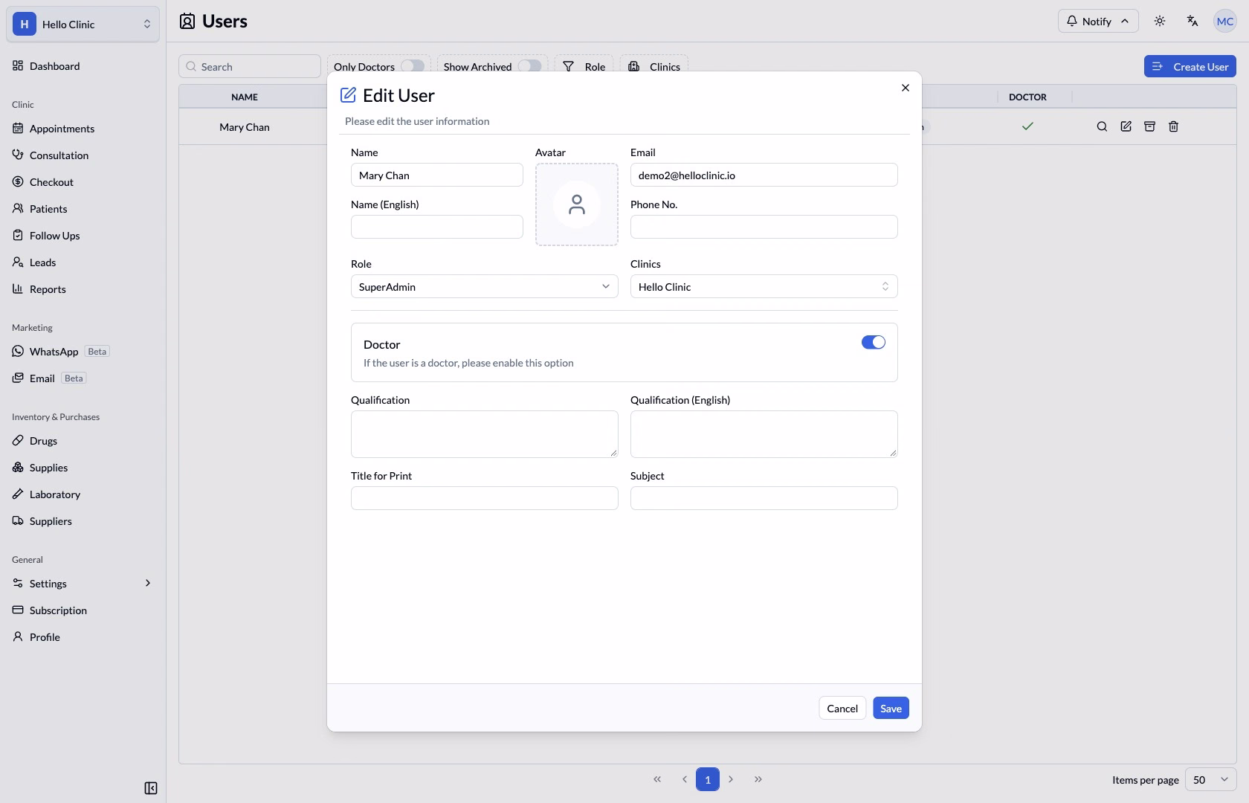1249x803 pixels.
Task: Click the Qualification text area
Action: coord(485,434)
